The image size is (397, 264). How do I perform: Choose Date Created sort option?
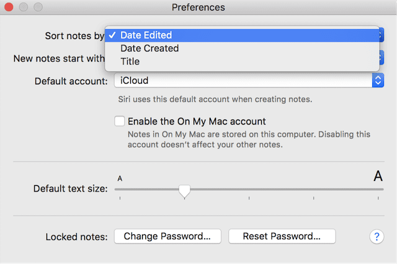coord(149,48)
